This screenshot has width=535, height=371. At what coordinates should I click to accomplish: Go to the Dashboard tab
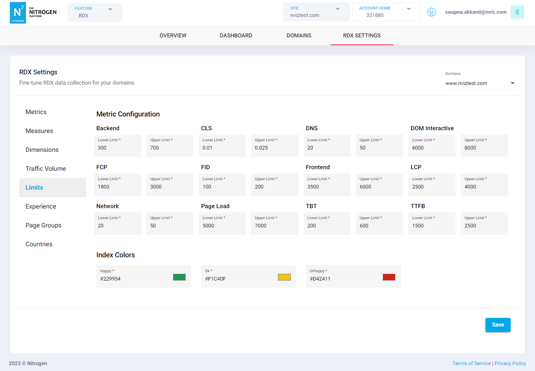[x=236, y=35]
